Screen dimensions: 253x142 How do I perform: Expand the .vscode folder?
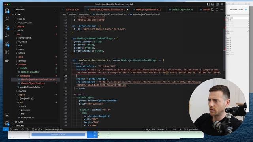pyautogui.click(x=21, y=19)
